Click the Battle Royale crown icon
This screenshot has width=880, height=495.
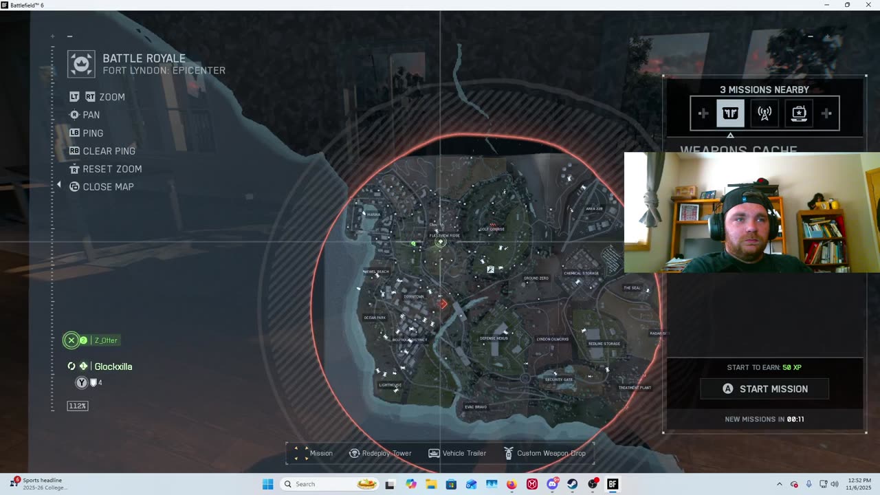click(81, 64)
